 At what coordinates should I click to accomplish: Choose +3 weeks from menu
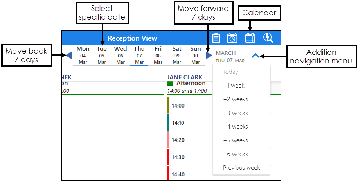click(235, 113)
